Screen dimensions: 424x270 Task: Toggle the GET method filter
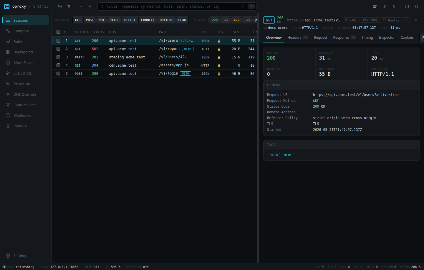[x=78, y=20]
